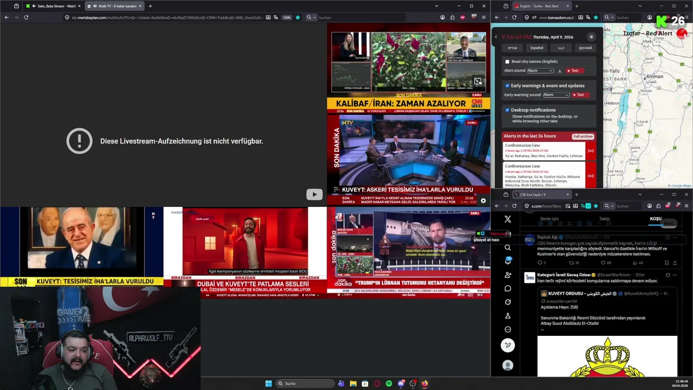The height and width of the screenshot is (390, 693).
Task: Expand the top-right news stream to fullscreen
Action: point(478,81)
